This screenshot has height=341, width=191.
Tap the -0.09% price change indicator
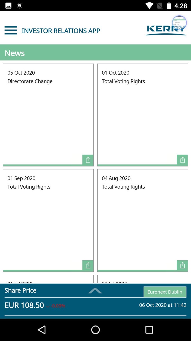pos(58,306)
